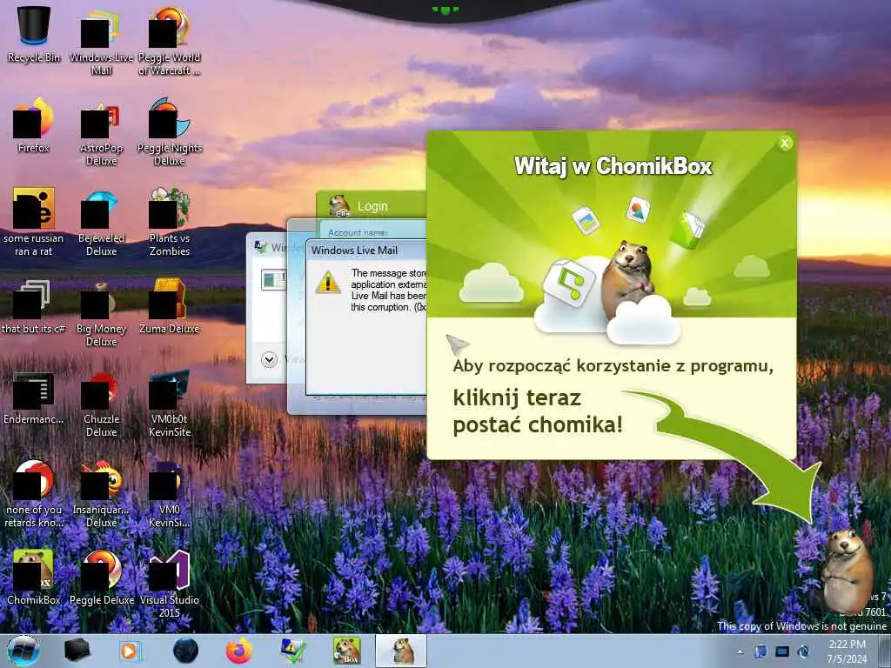Select Peggle World of Warcraft desktop icon
891x668 pixels.
[170, 41]
